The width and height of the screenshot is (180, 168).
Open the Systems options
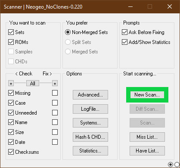[90, 123]
